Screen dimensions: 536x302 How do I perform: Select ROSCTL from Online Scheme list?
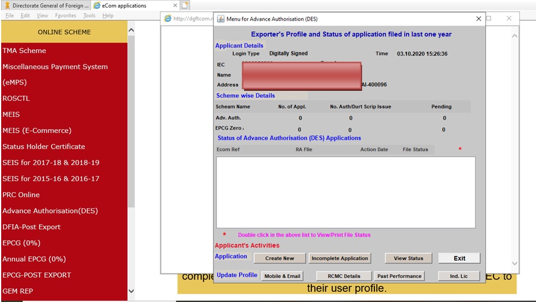point(16,99)
